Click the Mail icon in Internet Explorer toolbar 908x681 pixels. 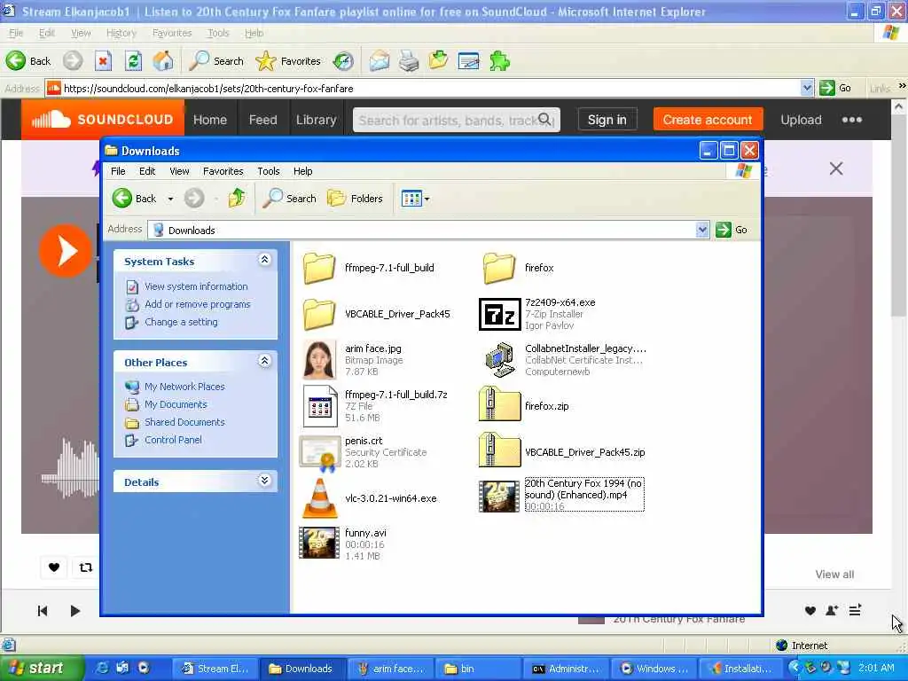click(380, 61)
